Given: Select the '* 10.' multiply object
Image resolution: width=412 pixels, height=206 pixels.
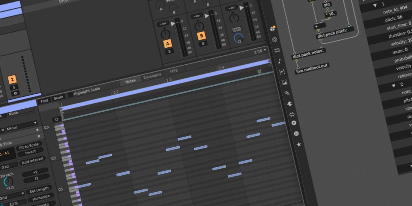Looking at the screenshot, I should tap(331, 13).
